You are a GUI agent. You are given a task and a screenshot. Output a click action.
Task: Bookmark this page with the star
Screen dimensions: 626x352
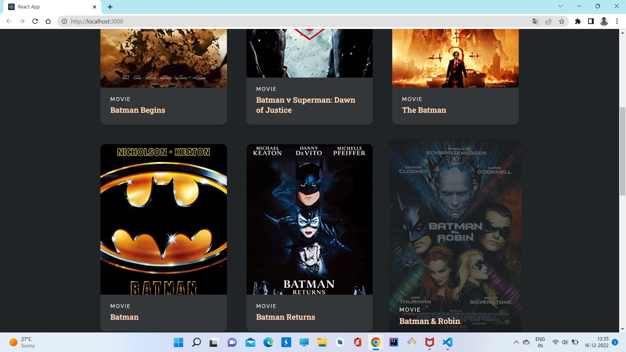click(x=561, y=21)
